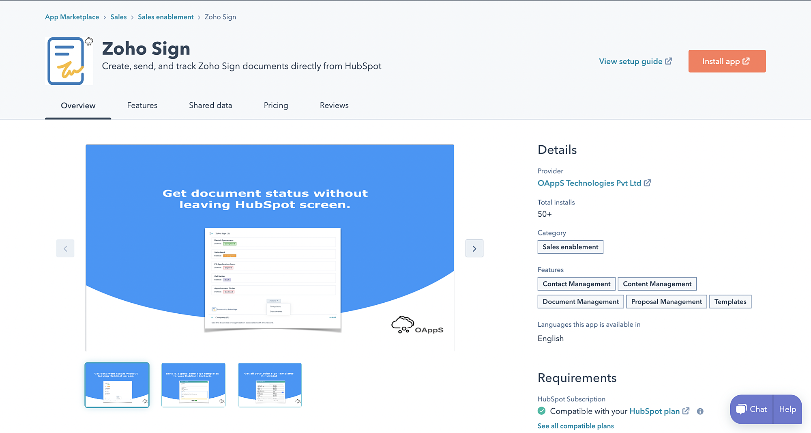
Task: Click the Details heading
Action: click(557, 150)
